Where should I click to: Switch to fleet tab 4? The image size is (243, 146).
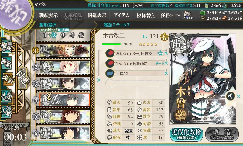pos(72,35)
